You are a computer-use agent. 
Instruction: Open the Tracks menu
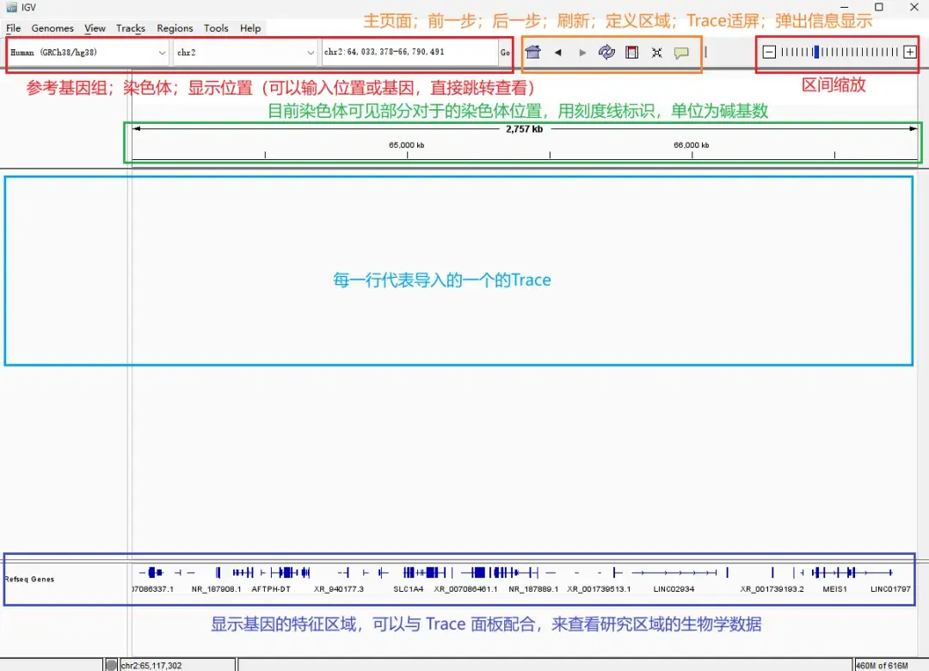pyautogui.click(x=130, y=28)
